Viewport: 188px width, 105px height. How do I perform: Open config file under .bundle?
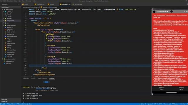(9, 16)
